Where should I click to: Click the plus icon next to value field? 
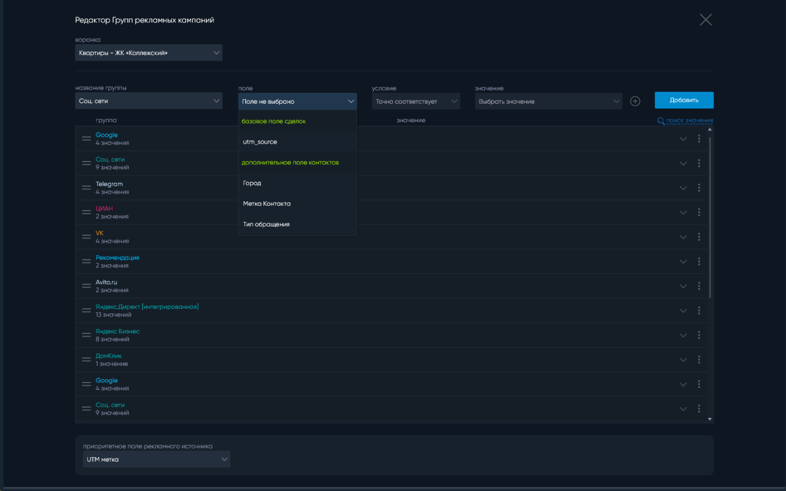pyautogui.click(x=635, y=101)
